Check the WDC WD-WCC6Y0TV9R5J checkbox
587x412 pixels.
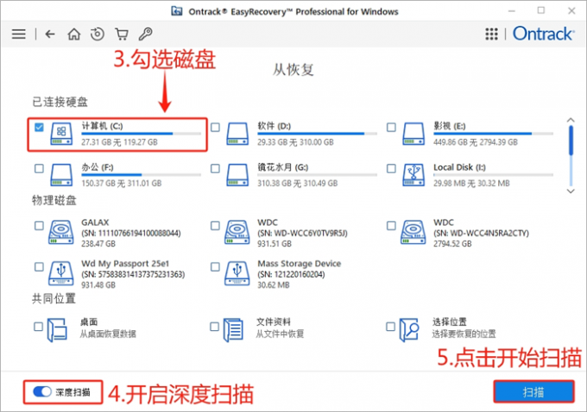point(215,226)
